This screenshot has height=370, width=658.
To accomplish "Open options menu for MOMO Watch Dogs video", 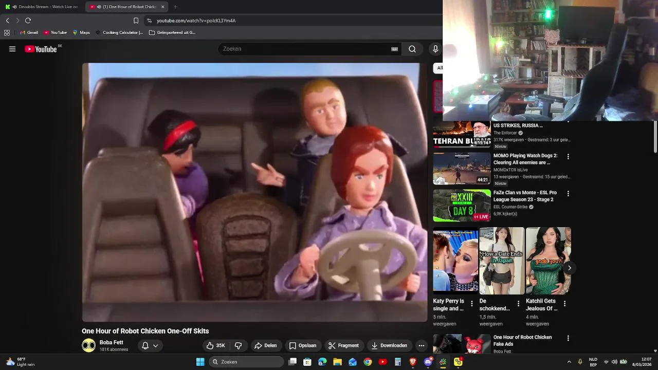I will click(x=568, y=156).
